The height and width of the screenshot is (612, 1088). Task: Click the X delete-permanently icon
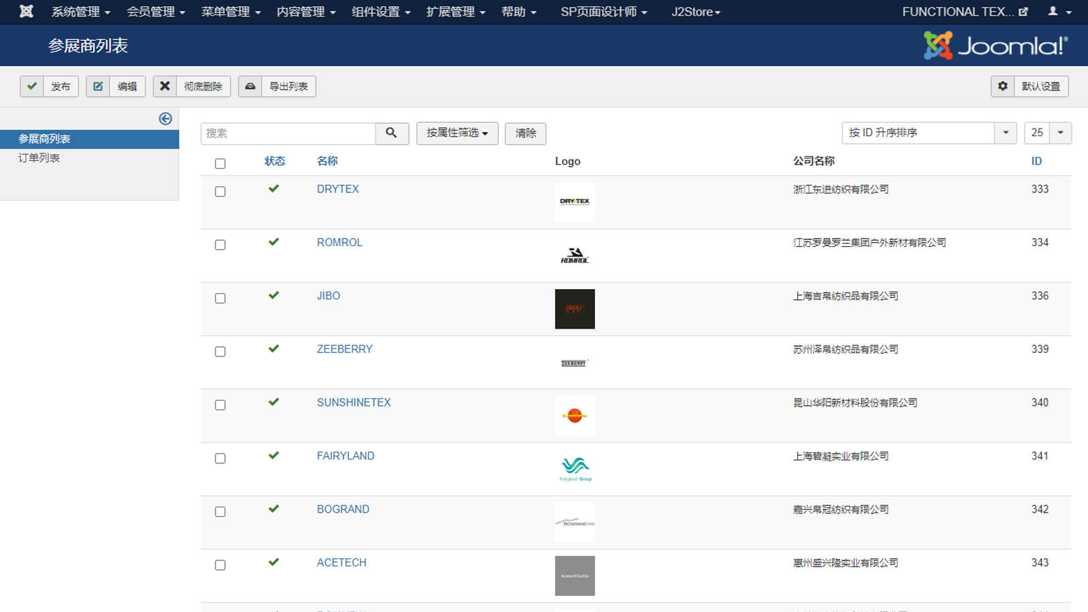[165, 86]
